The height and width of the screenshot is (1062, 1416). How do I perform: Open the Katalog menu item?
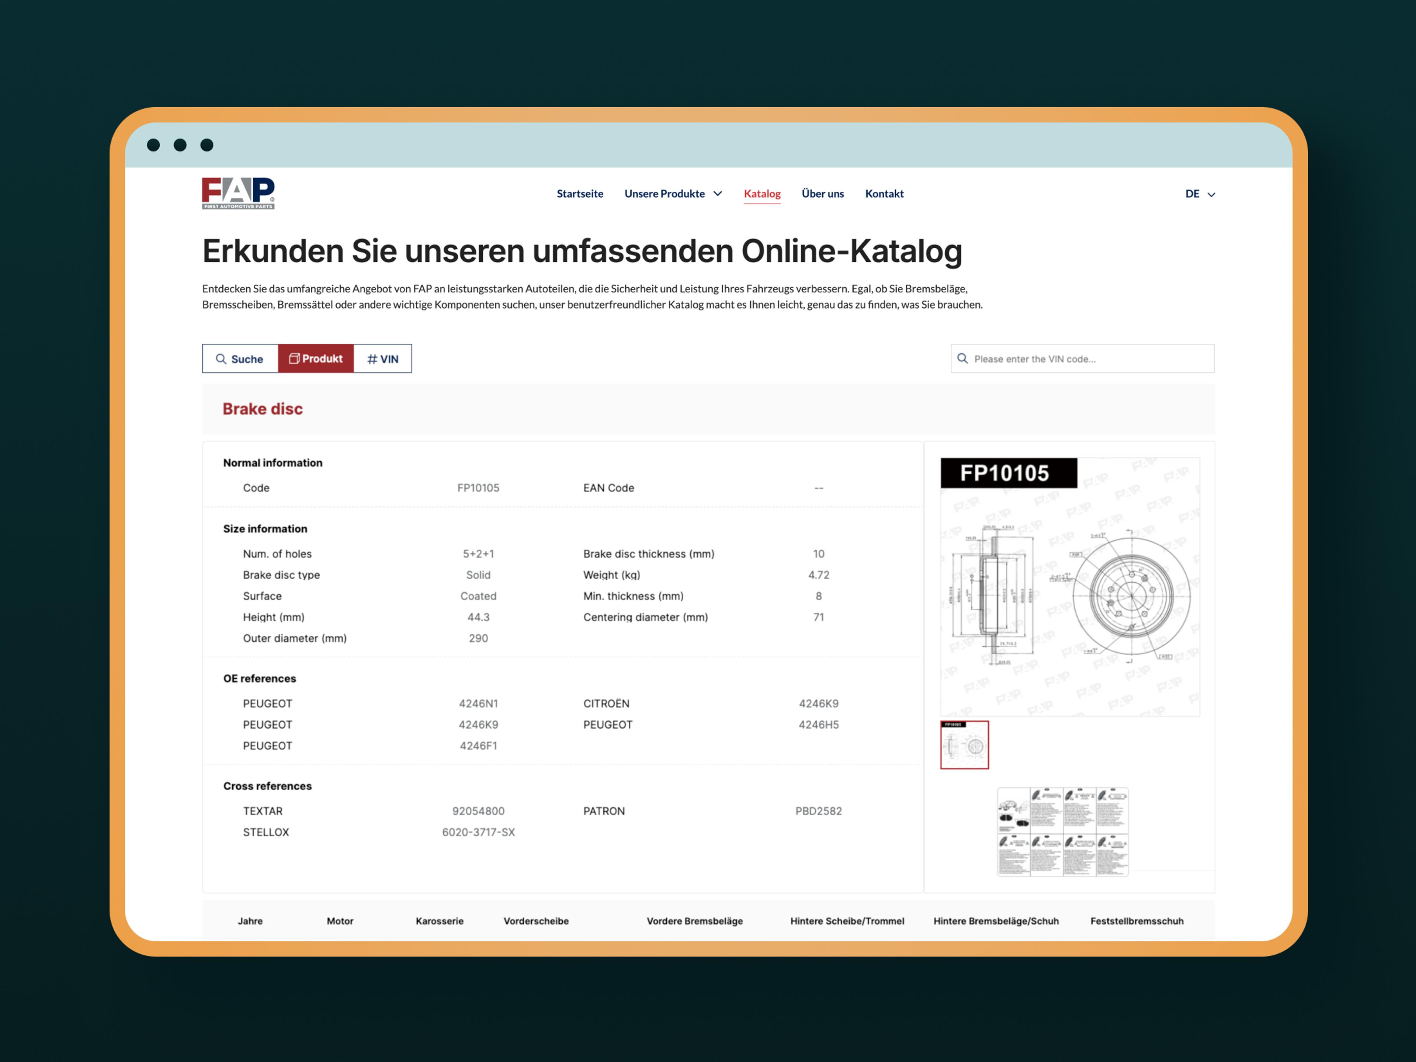coord(762,193)
